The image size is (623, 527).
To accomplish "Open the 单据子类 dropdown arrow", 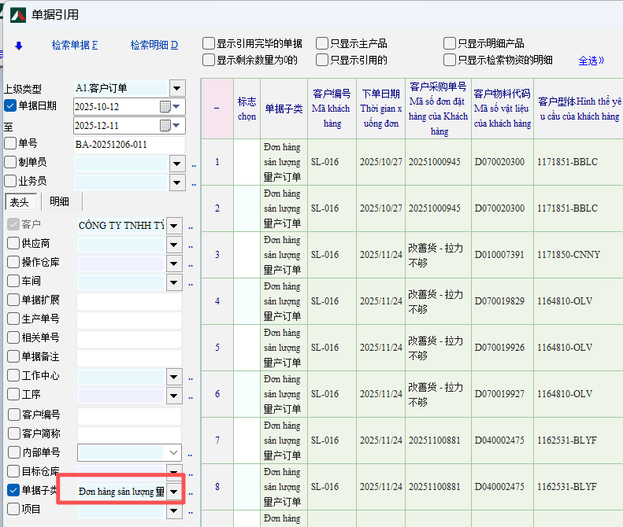I will [x=174, y=492].
